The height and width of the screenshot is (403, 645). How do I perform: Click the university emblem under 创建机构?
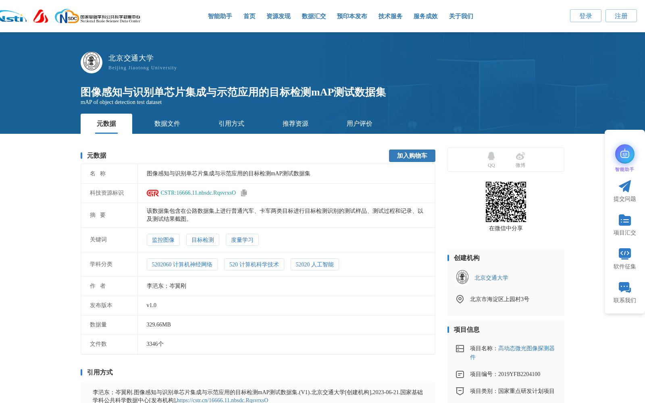pos(462,277)
